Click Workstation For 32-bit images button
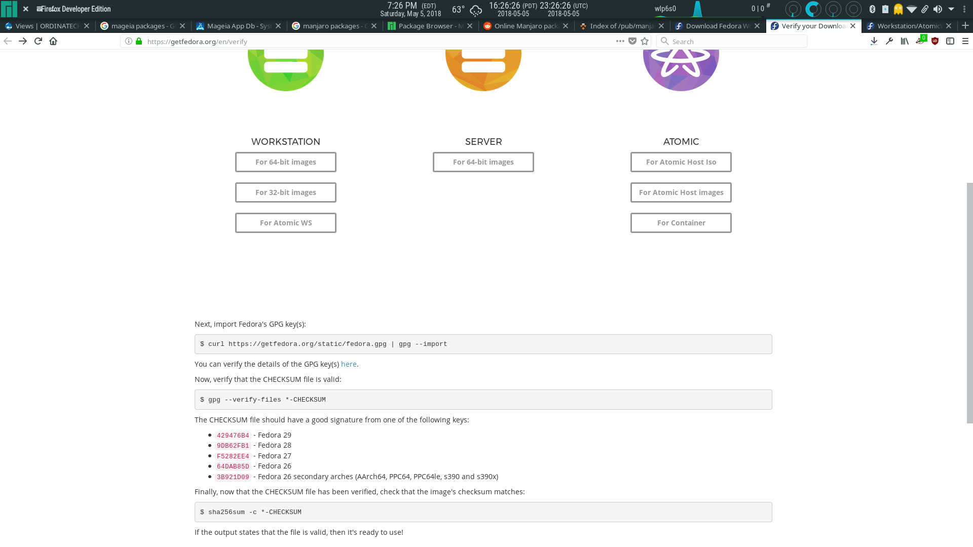The width and height of the screenshot is (973, 547). click(x=286, y=192)
